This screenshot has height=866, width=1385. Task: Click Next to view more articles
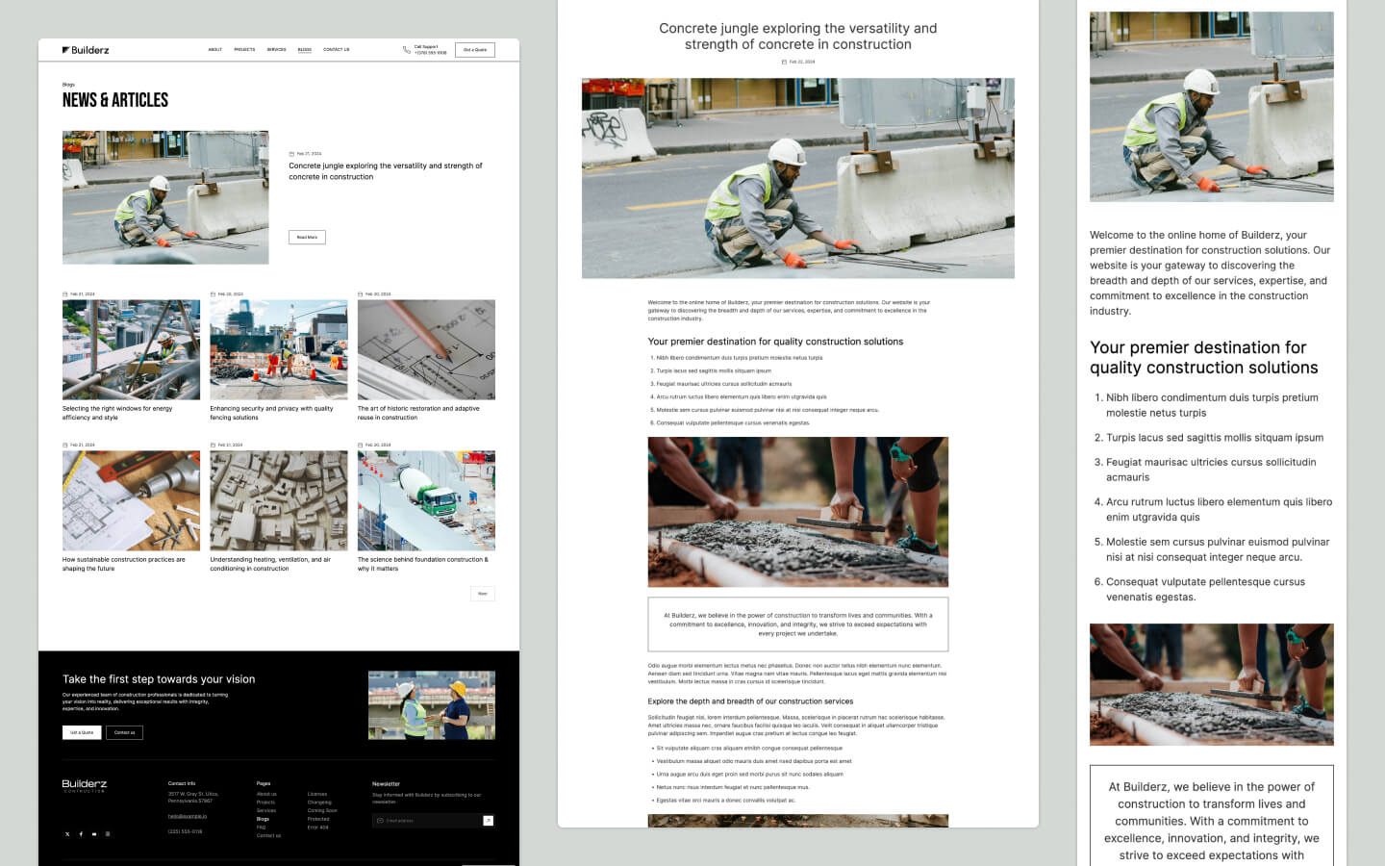(482, 594)
